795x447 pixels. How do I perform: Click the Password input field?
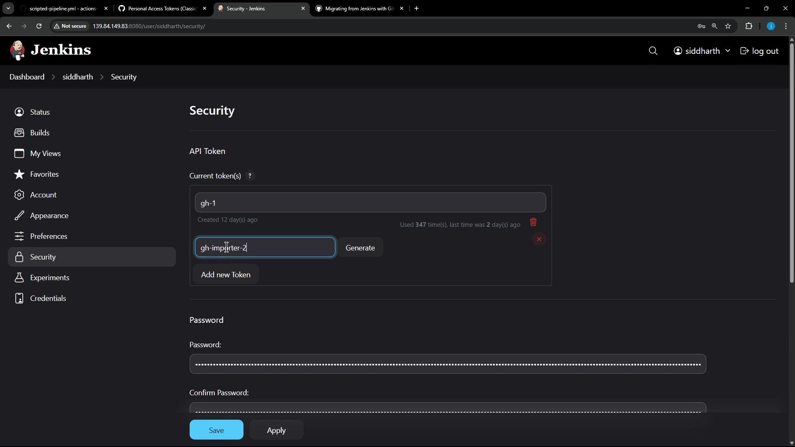pos(448,364)
